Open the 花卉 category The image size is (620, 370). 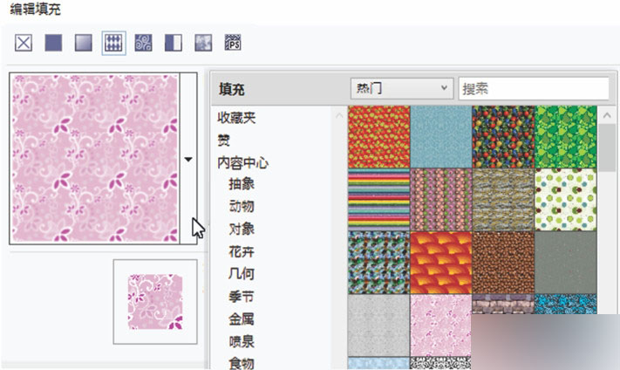pos(242,251)
